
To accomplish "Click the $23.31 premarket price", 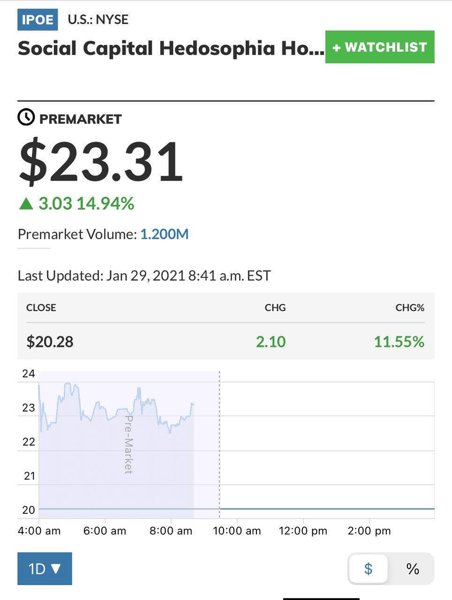I will 101,162.
